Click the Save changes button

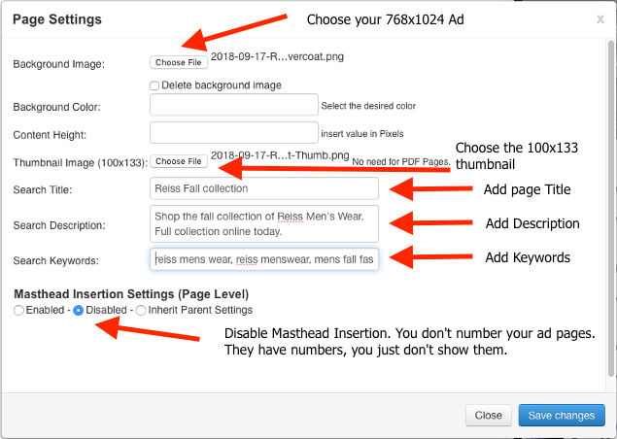click(561, 416)
